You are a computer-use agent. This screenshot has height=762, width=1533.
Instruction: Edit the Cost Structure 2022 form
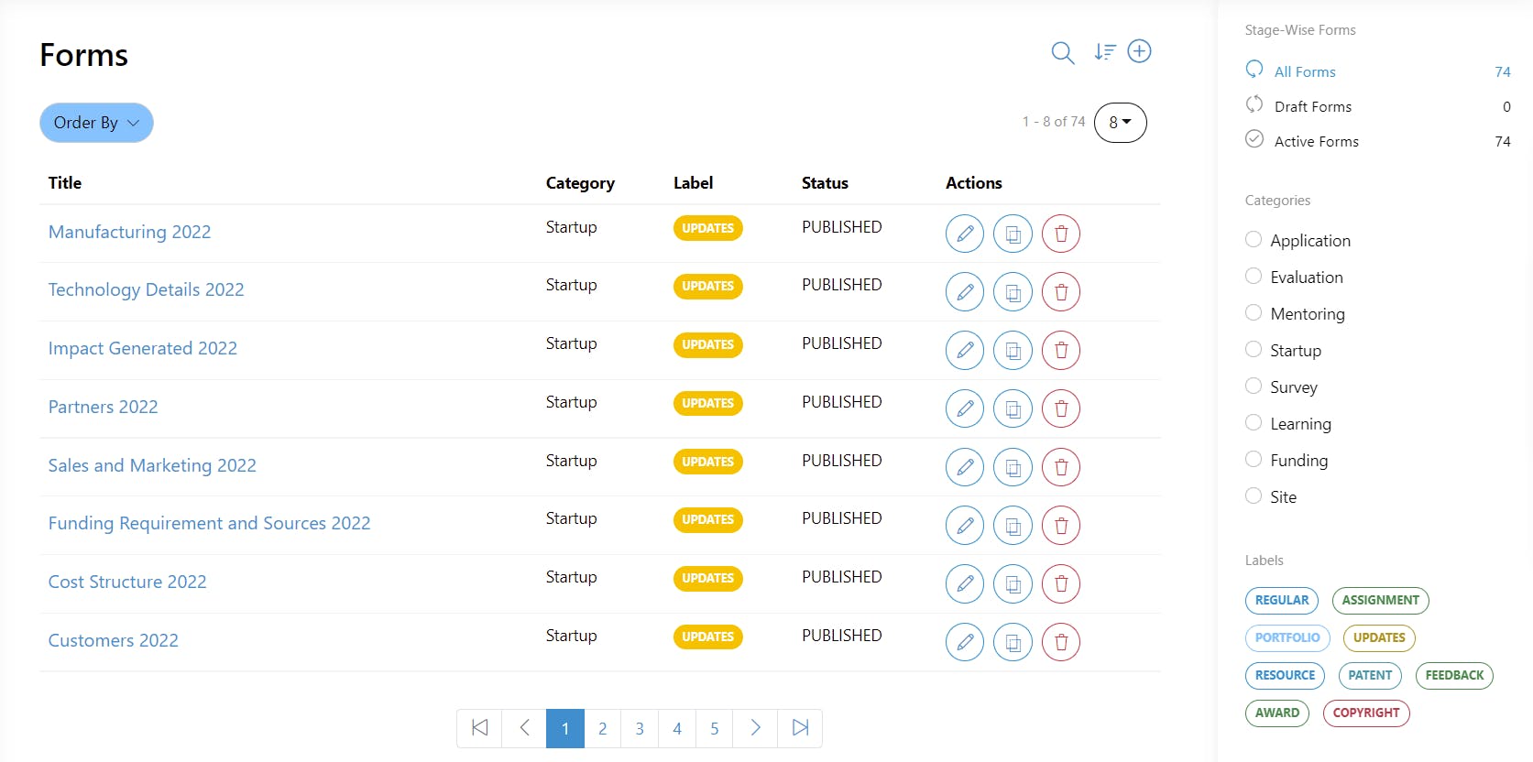965,583
